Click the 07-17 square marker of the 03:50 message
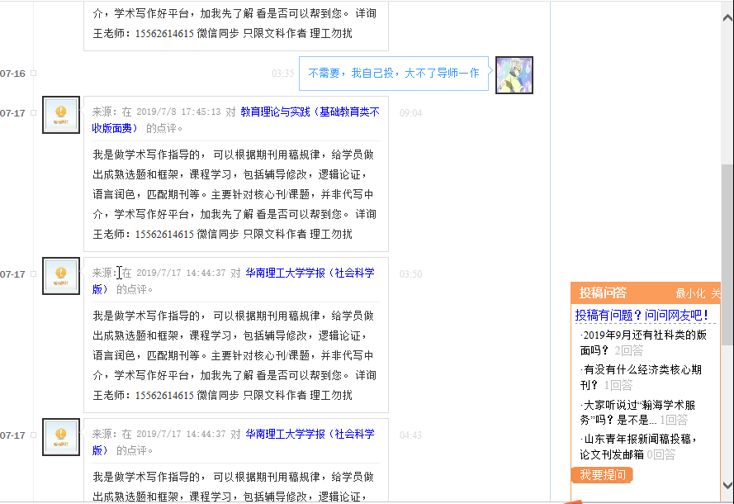This screenshot has width=734, height=504. (34, 274)
